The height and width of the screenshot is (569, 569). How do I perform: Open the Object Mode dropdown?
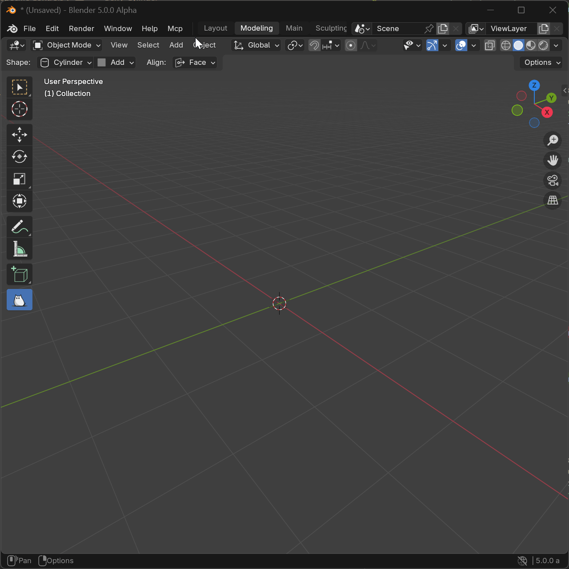67,45
